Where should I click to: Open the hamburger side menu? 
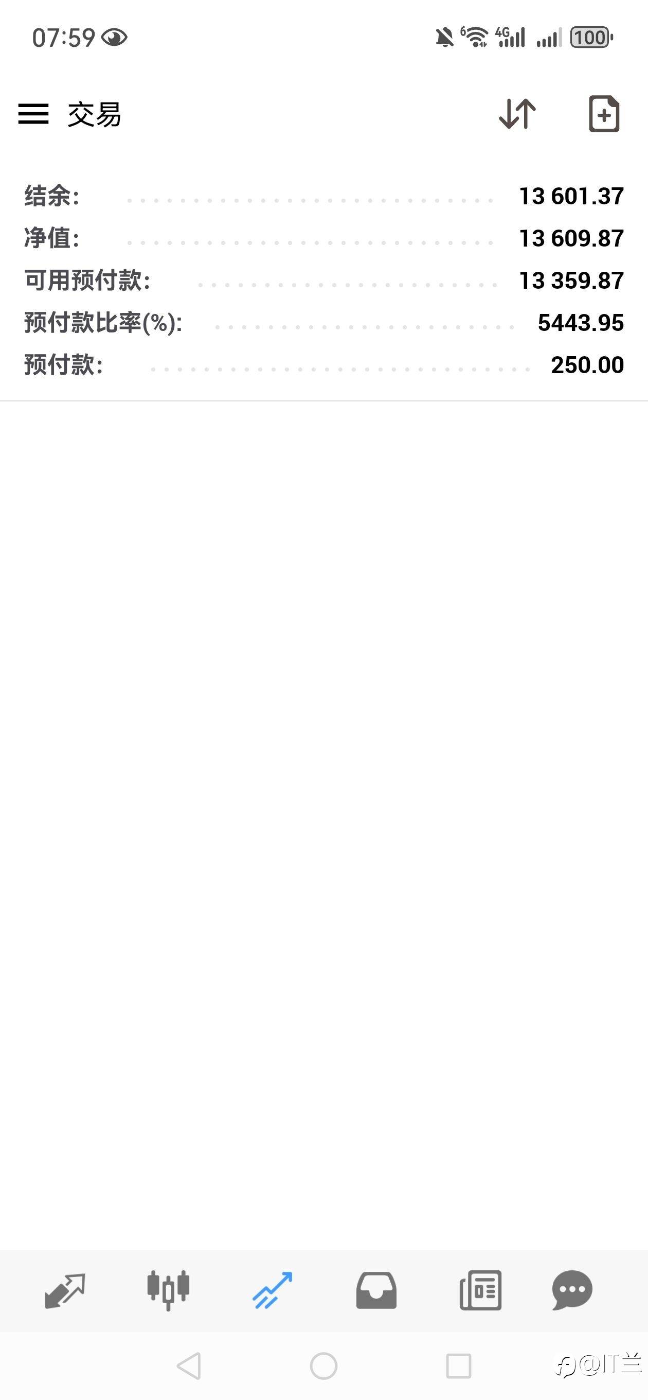[33, 114]
